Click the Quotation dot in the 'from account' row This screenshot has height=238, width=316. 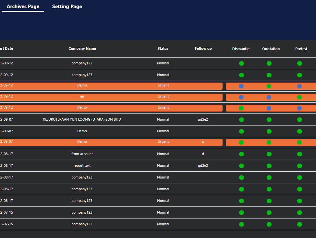(269, 154)
